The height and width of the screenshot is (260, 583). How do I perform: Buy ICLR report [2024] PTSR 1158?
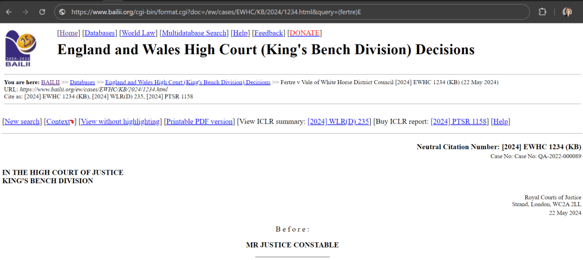click(x=459, y=122)
